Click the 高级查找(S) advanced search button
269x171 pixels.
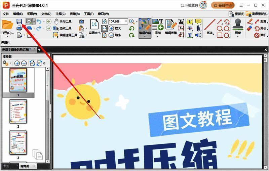257,14
